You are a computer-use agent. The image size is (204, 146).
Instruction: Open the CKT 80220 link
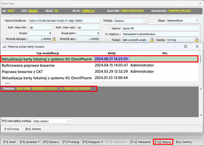point(33,11)
